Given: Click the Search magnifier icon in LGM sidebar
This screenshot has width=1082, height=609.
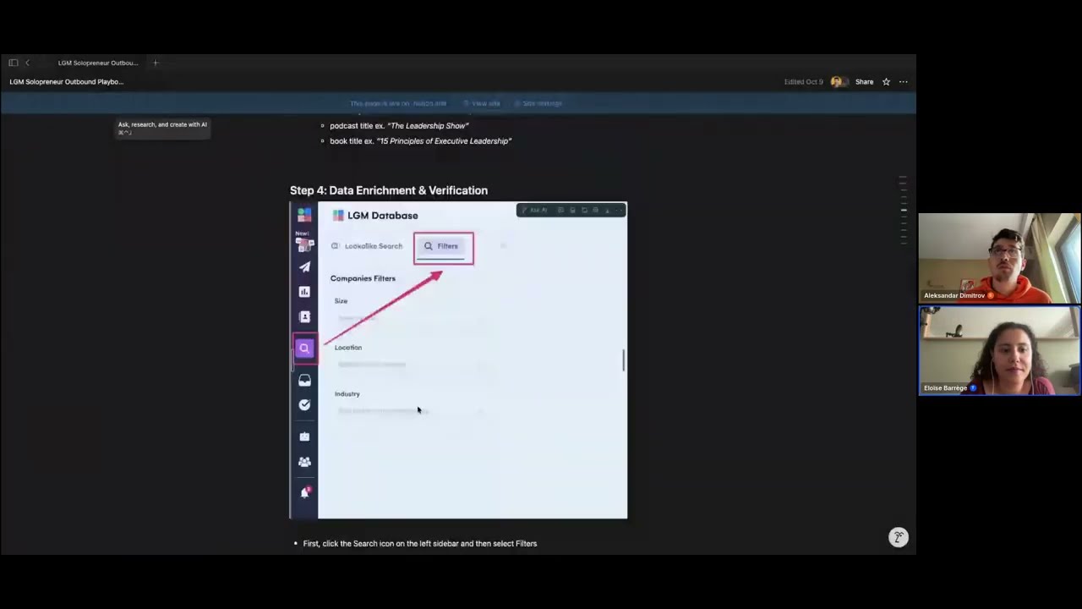Looking at the screenshot, I should 304,348.
